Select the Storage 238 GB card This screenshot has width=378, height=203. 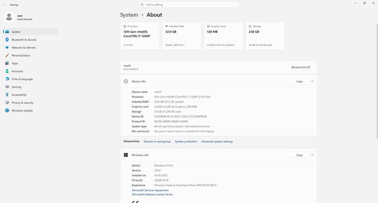(x=265, y=36)
